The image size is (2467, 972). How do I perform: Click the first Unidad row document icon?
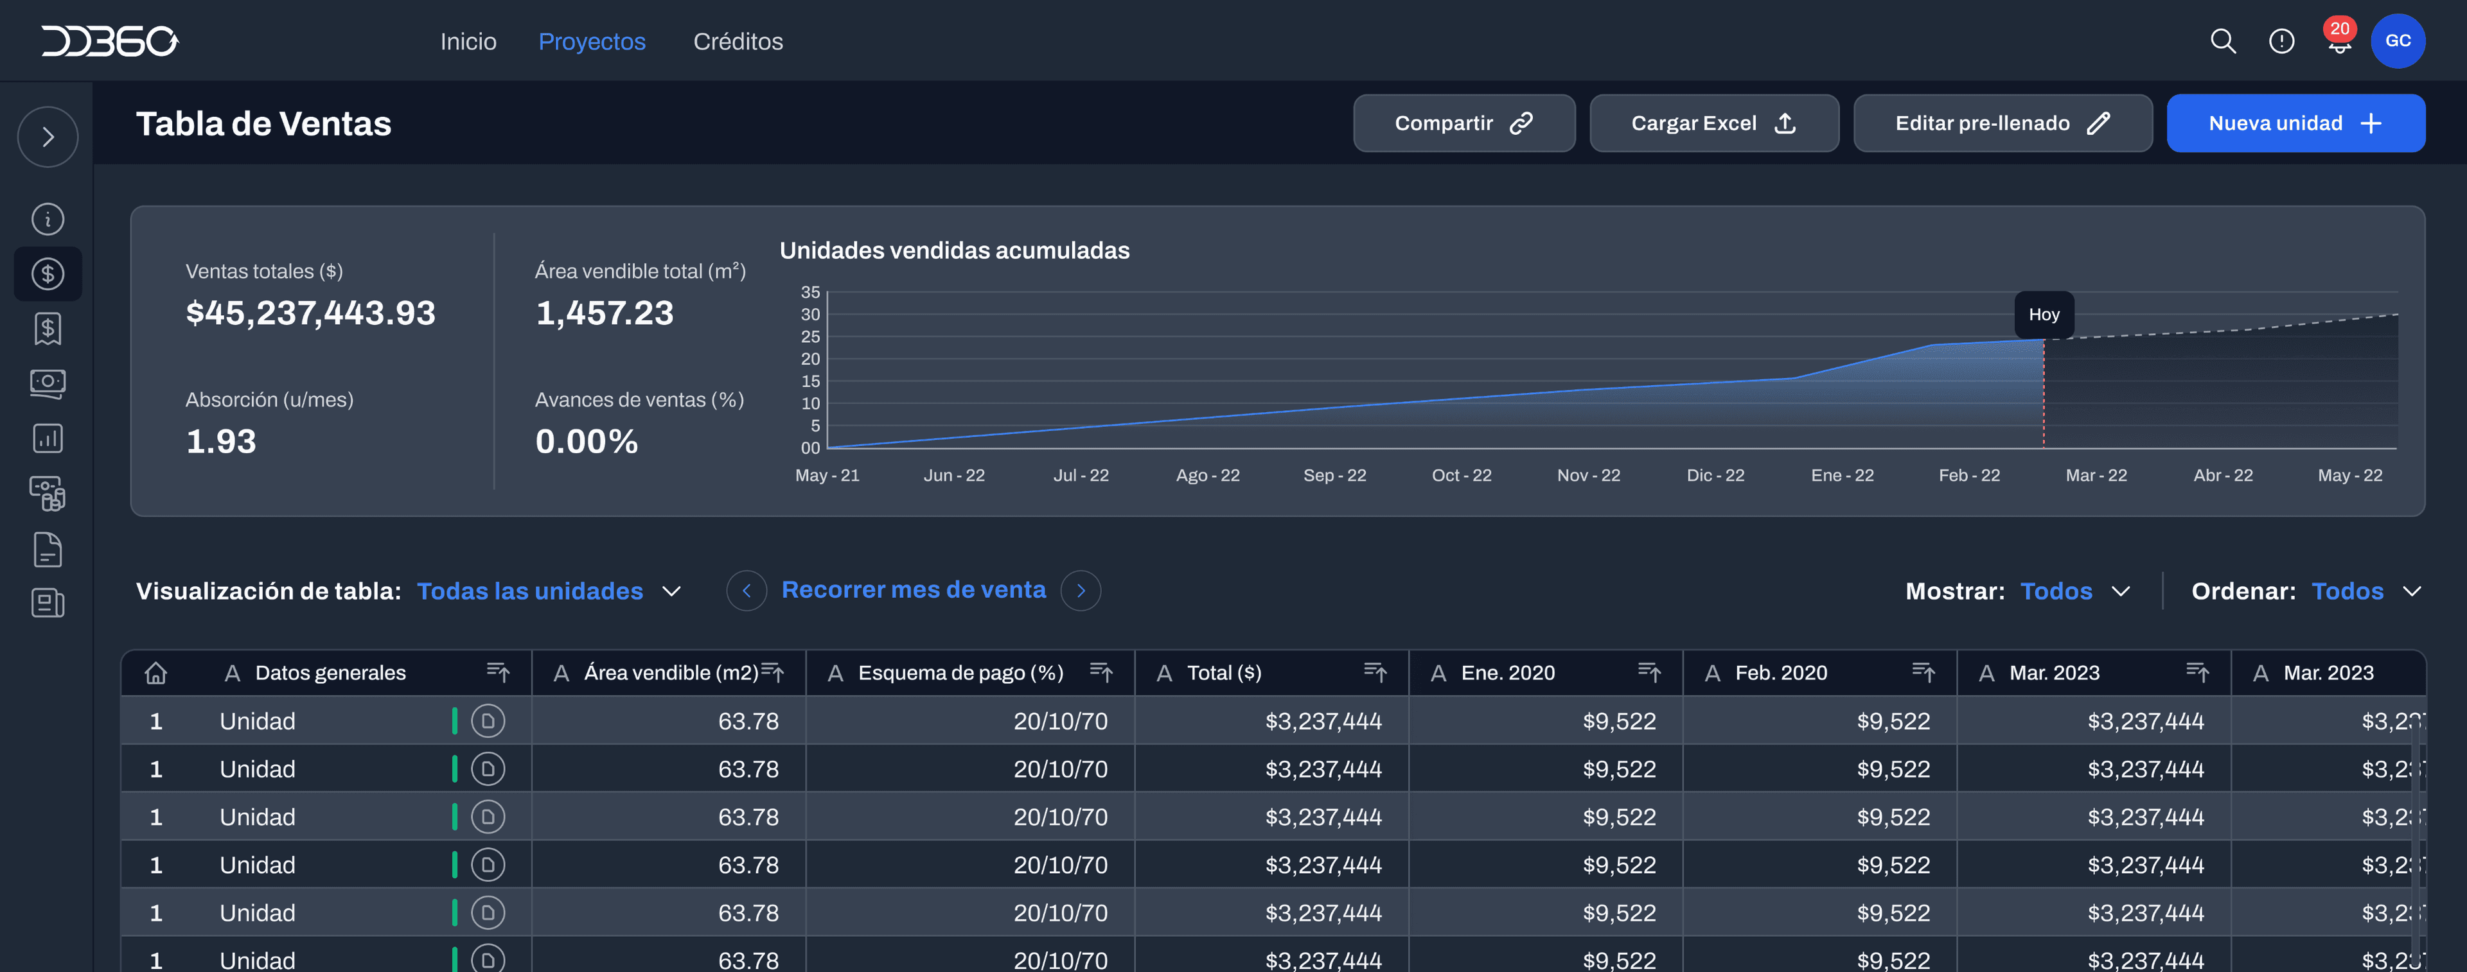point(488,720)
